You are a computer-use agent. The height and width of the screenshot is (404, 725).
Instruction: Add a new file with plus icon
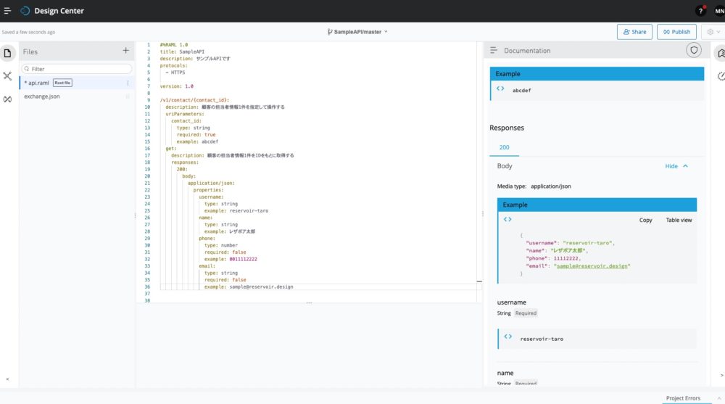pyautogui.click(x=125, y=51)
